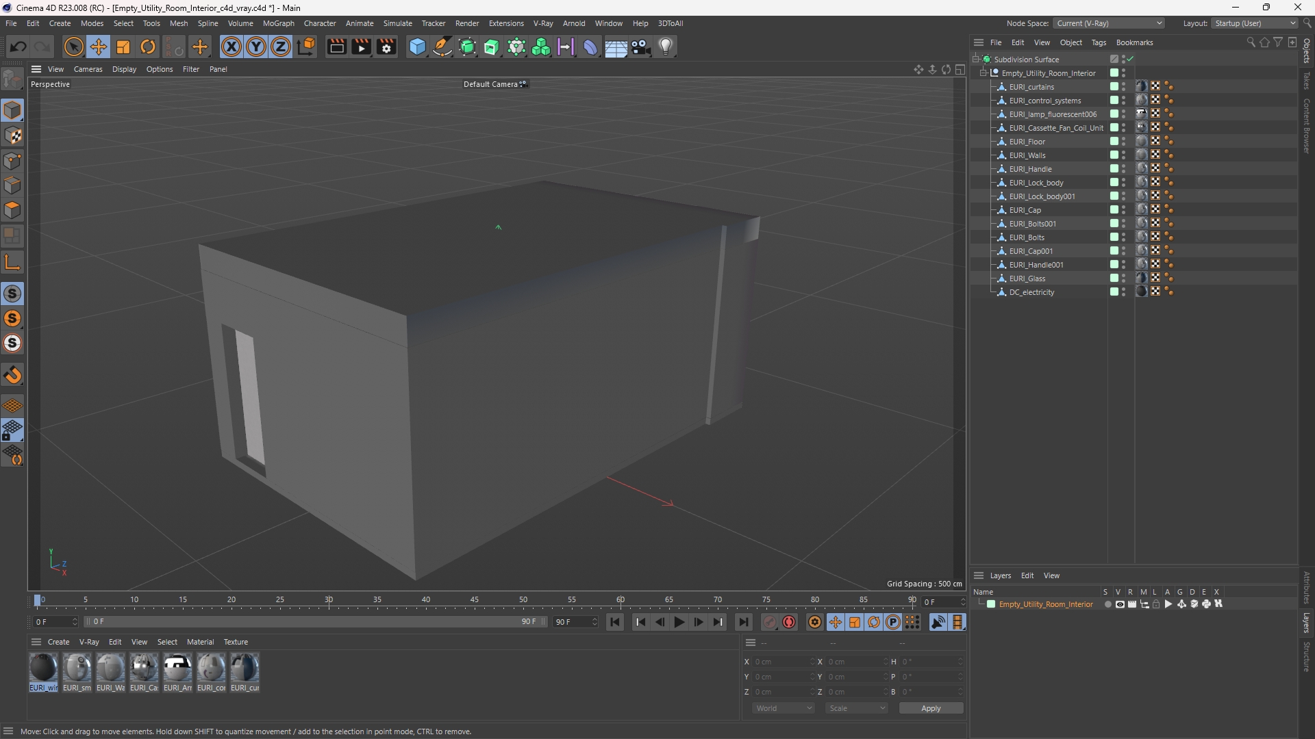Image resolution: width=1315 pixels, height=739 pixels.
Task: Go to start of animation
Action: 614,622
